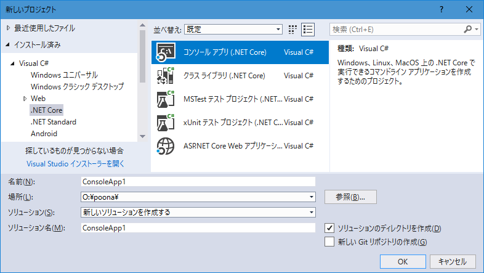Click the クラス ライブラリ (.NET Core) template icon

(x=166, y=76)
